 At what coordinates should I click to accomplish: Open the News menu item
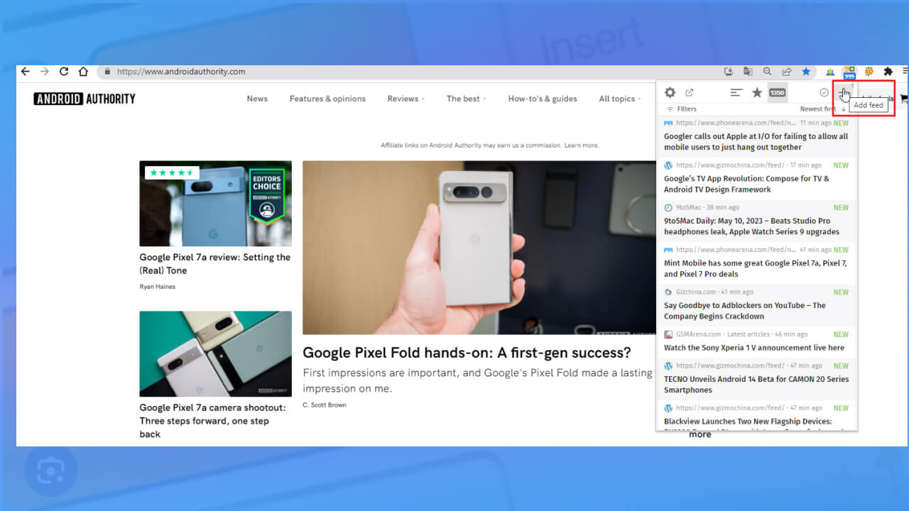(257, 99)
